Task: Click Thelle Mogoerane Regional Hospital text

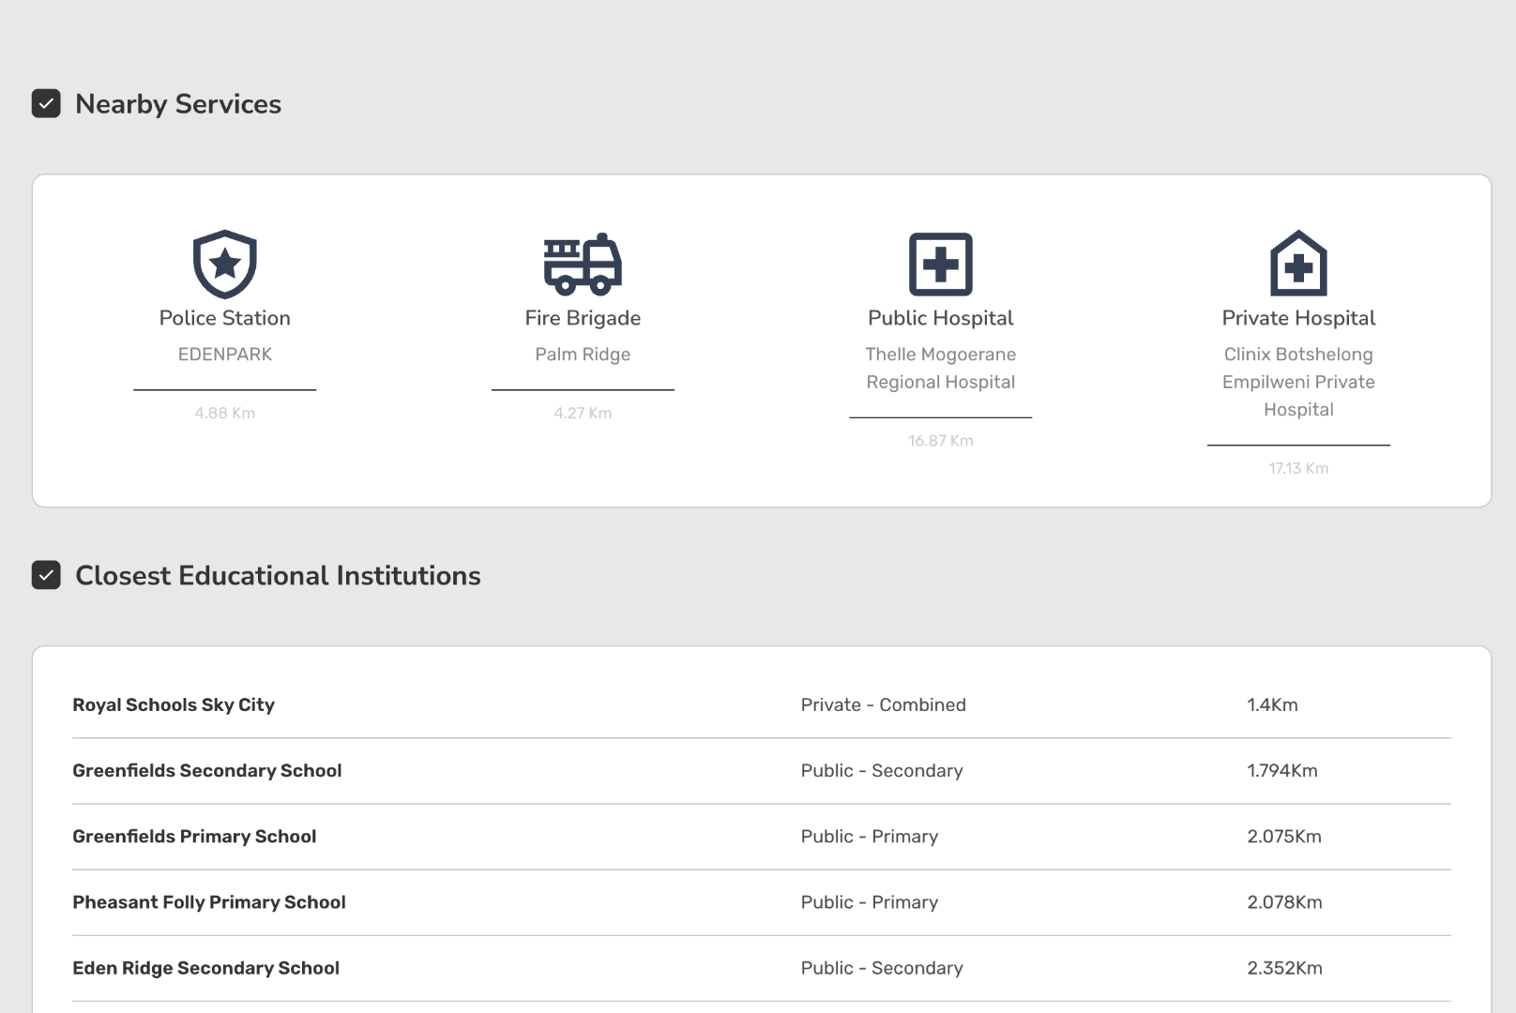Action: pos(940,368)
